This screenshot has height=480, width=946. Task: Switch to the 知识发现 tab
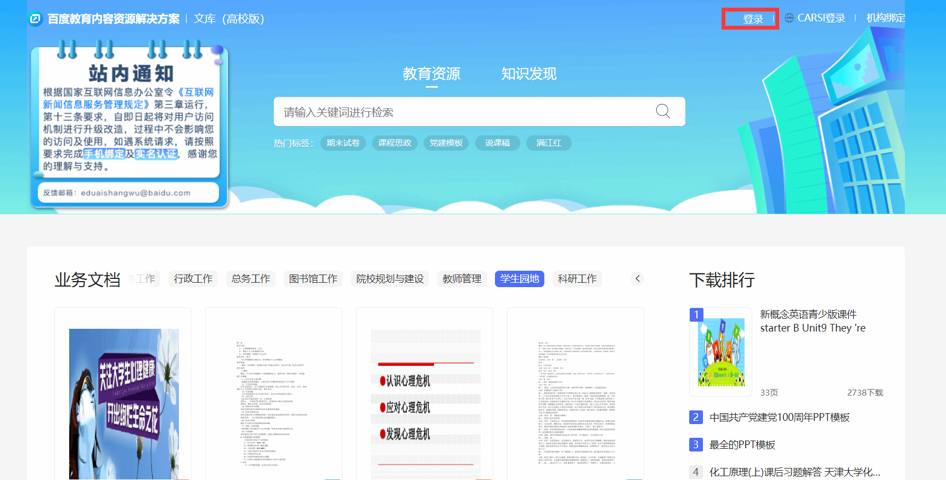click(x=528, y=74)
